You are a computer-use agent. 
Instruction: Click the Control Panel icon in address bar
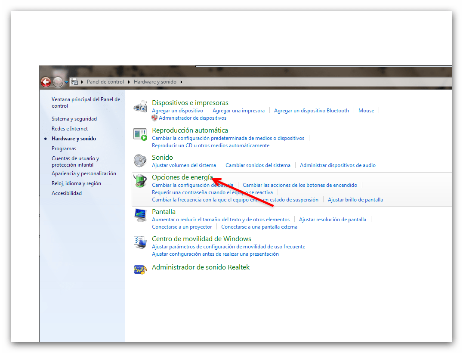tap(75, 82)
